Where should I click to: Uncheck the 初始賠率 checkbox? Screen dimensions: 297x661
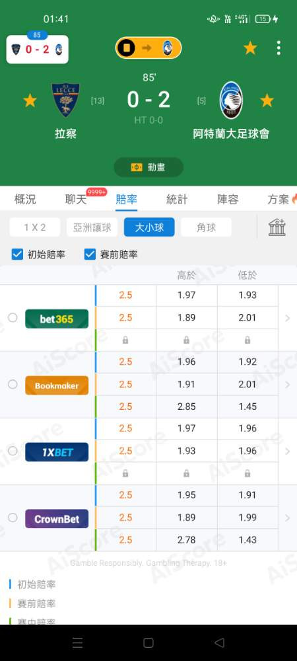point(17,254)
